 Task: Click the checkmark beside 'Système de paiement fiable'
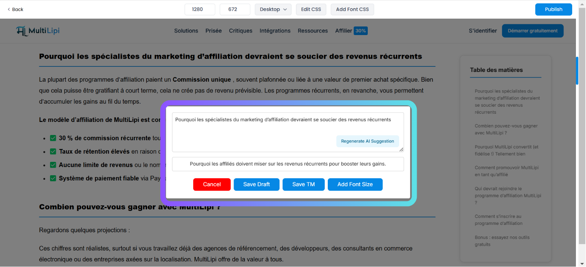(53, 178)
